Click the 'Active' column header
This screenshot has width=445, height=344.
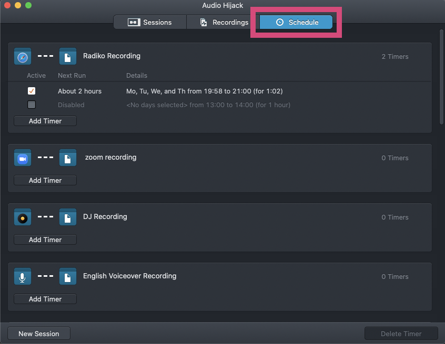(x=36, y=76)
